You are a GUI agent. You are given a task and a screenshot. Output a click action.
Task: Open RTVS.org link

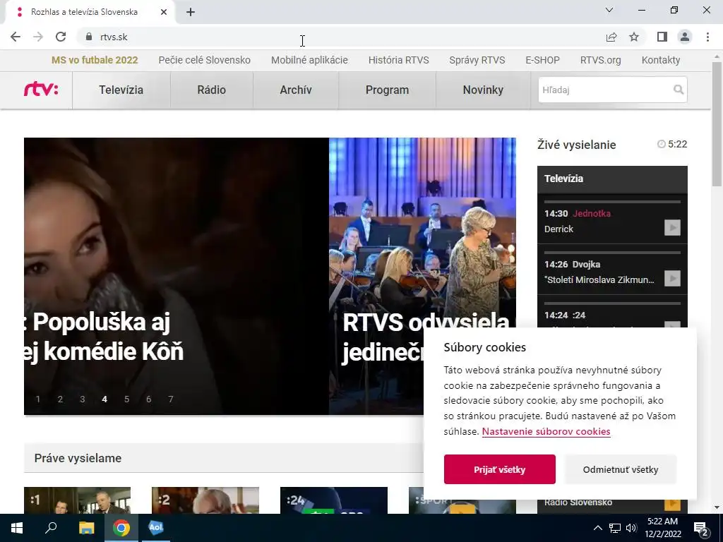[601, 60]
